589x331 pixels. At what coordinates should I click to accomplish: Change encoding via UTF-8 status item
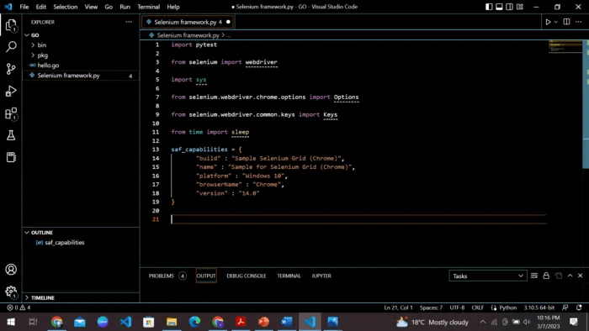pyautogui.click(x=457, y=307)
